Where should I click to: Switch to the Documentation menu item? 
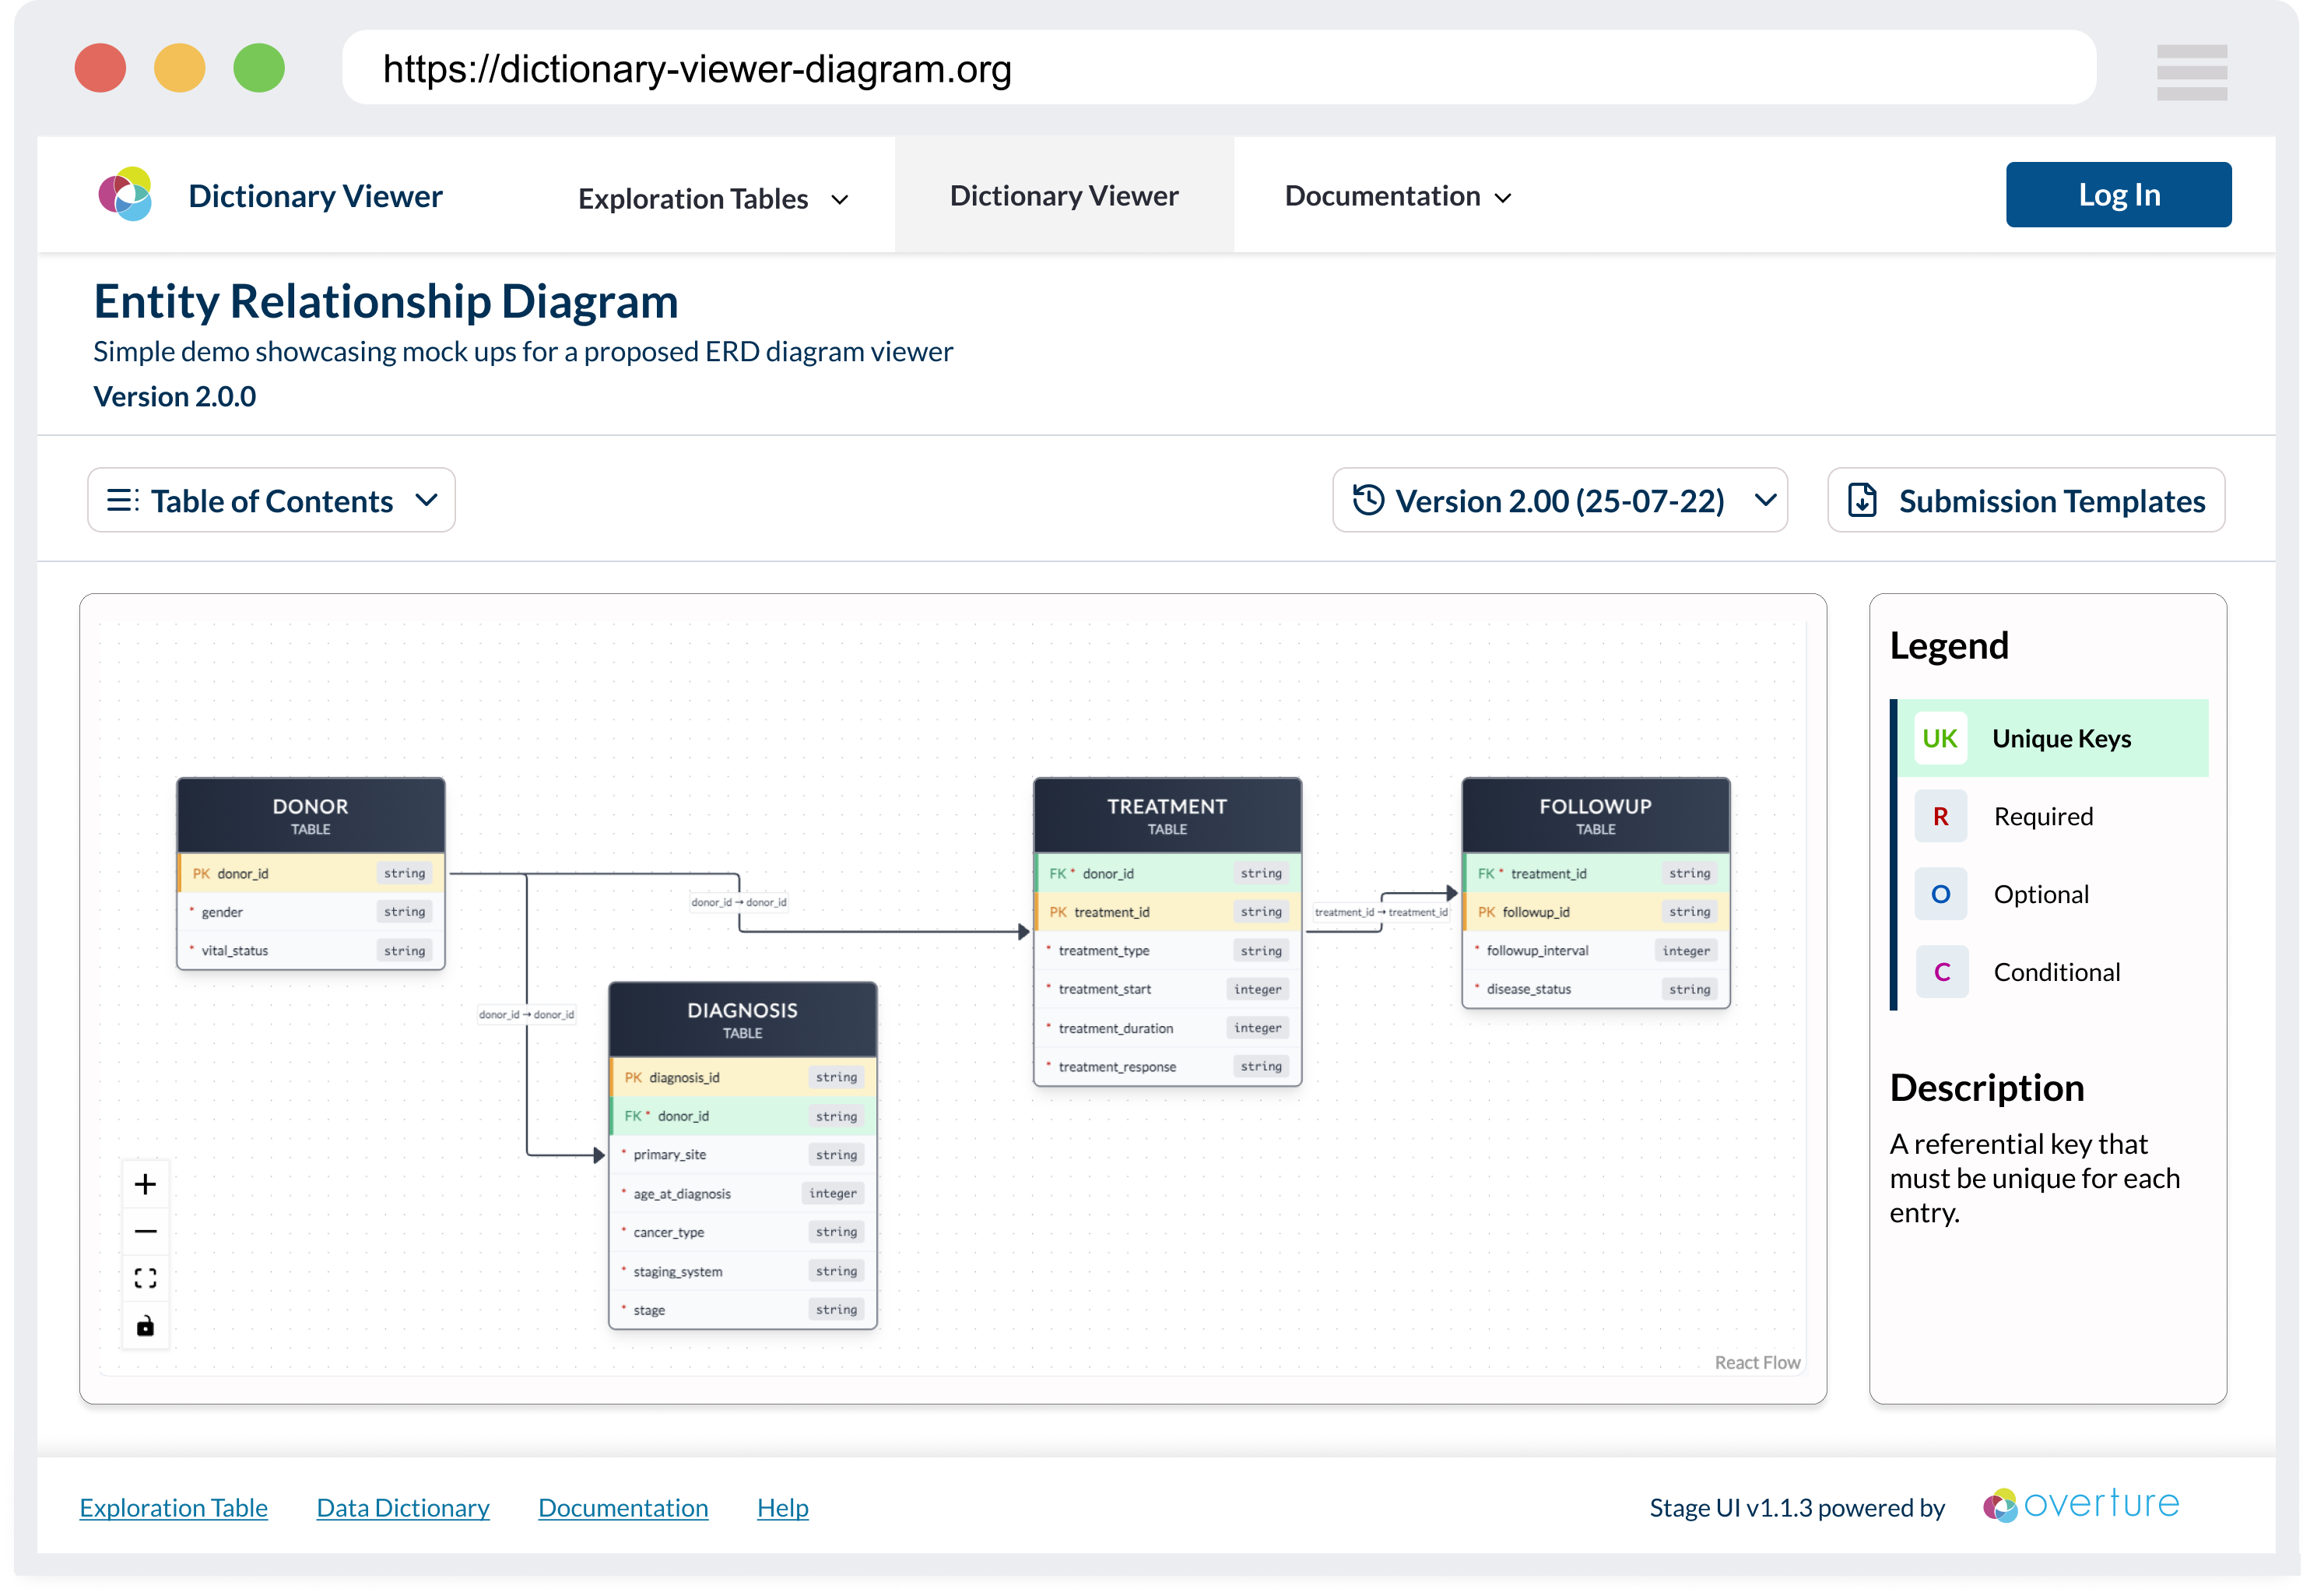point(1397,196)
